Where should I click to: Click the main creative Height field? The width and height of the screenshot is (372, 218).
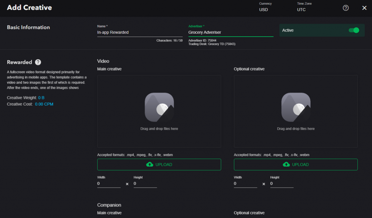[145, 184]
